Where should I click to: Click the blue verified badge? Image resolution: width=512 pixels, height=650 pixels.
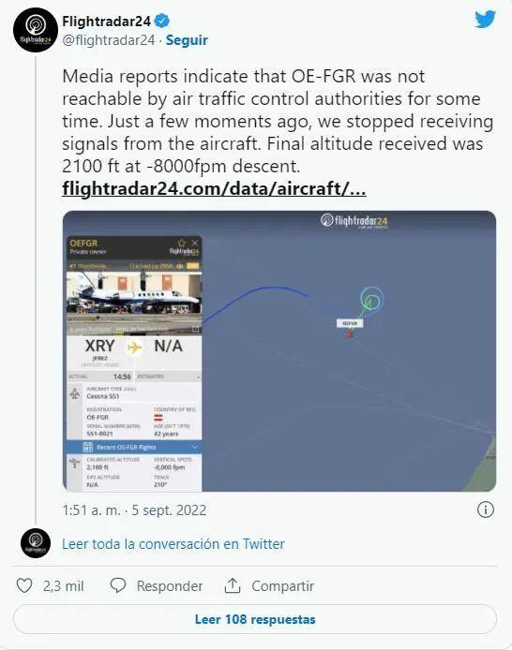[x=162, y=21]
